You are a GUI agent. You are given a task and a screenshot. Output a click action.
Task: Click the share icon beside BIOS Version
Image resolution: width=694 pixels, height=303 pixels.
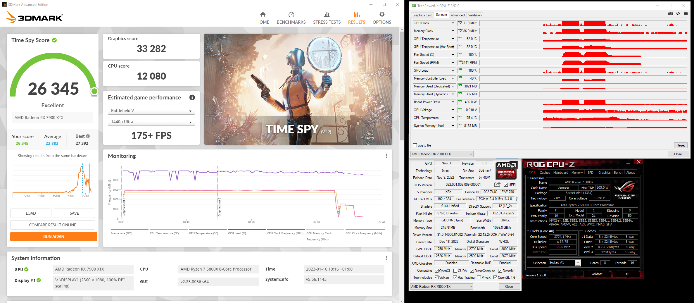click(x=497, y=185)
